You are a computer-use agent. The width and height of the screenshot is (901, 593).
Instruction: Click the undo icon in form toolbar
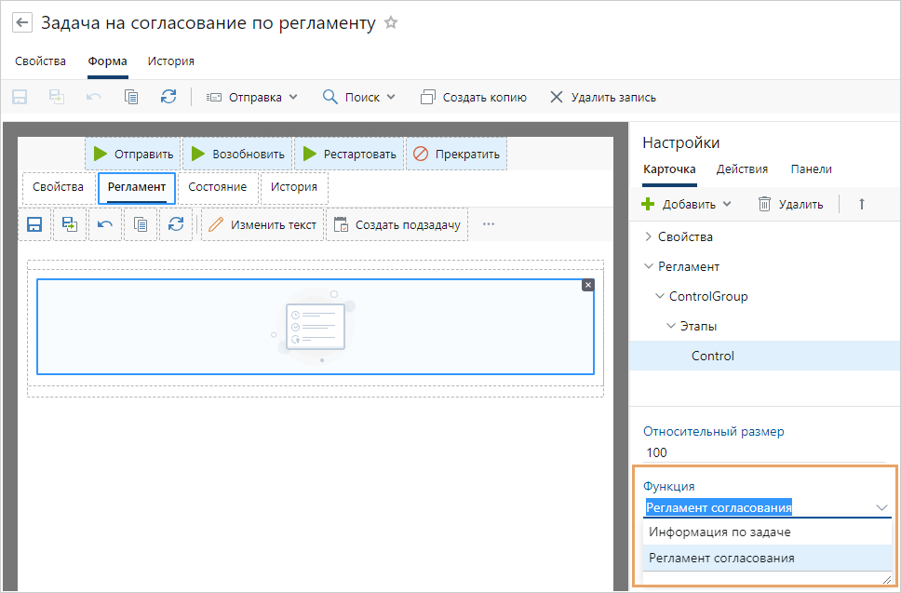point(105,224)
